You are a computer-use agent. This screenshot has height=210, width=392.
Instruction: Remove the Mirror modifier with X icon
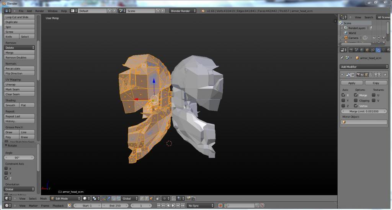tap(385, 75)
